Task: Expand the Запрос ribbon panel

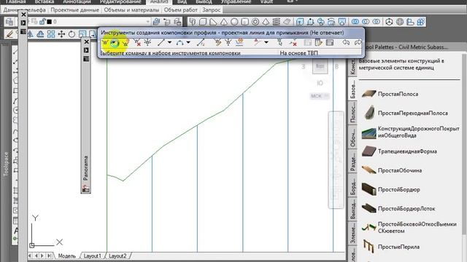Action: click(x=211, y=9)
